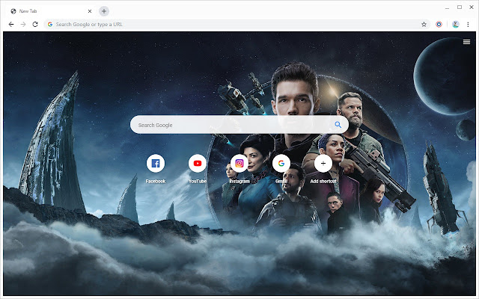Image resolution: width=479 pixels, height=299 pixels.
Task: Click the Instagram label text
Action: (239, 181)
